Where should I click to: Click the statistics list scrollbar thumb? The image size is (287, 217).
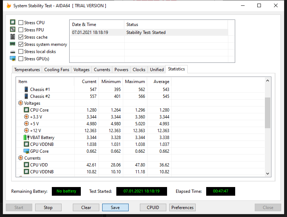click(267, 113)
